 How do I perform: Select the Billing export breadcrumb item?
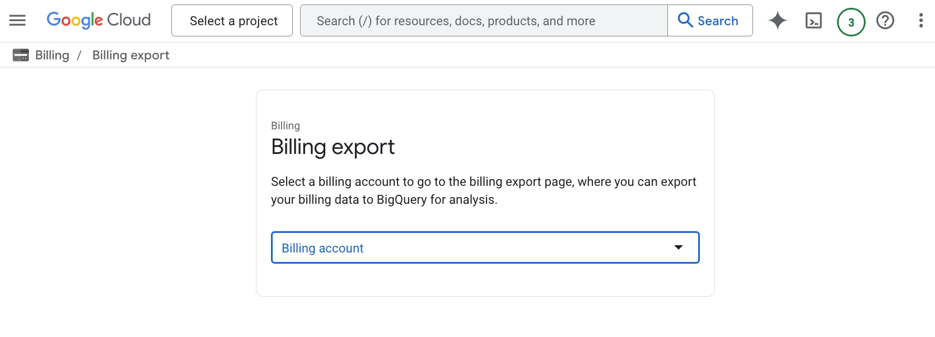(x=130, y=55)
